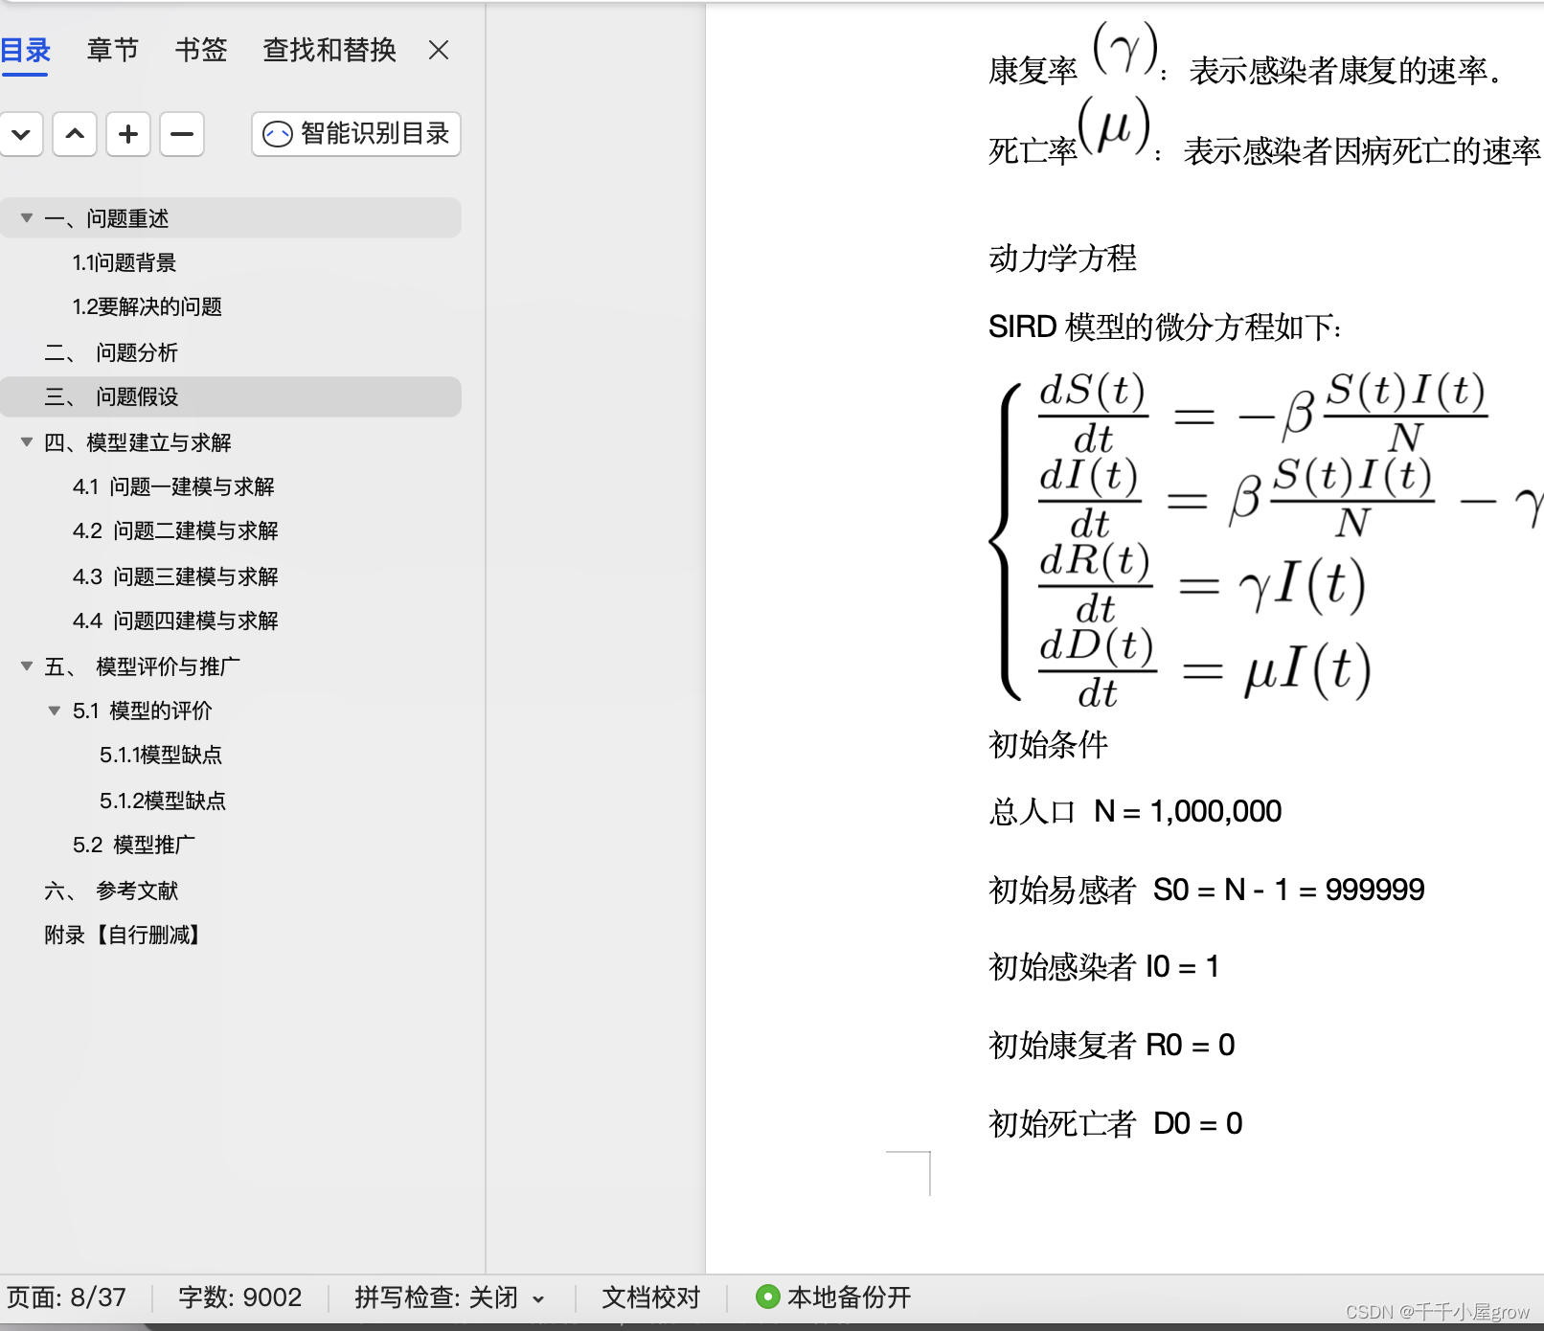Collapse the 一、问题重述 section triangle

[x=27, y=218]
